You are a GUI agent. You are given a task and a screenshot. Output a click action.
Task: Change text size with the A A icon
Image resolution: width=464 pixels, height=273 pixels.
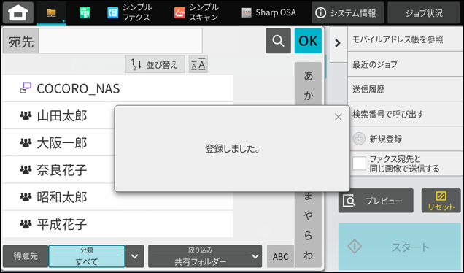pos(198,64)
